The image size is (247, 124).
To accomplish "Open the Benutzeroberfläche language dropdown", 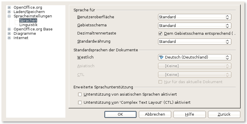I will [195, 17].
